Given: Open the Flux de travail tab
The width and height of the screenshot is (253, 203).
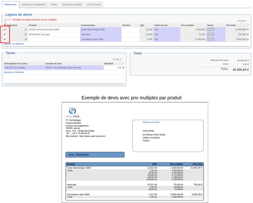Looking at the screenshot, I should pyautogui.click(x=94, y=5).
